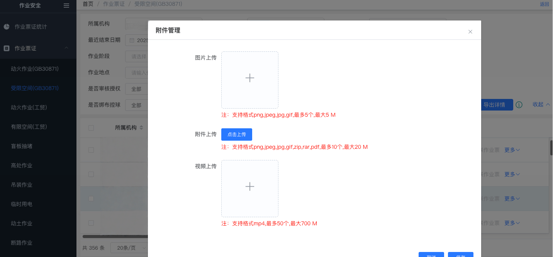Click the plus icon under 图片上传
553x257 pixels.
click(x=250, y=78)
